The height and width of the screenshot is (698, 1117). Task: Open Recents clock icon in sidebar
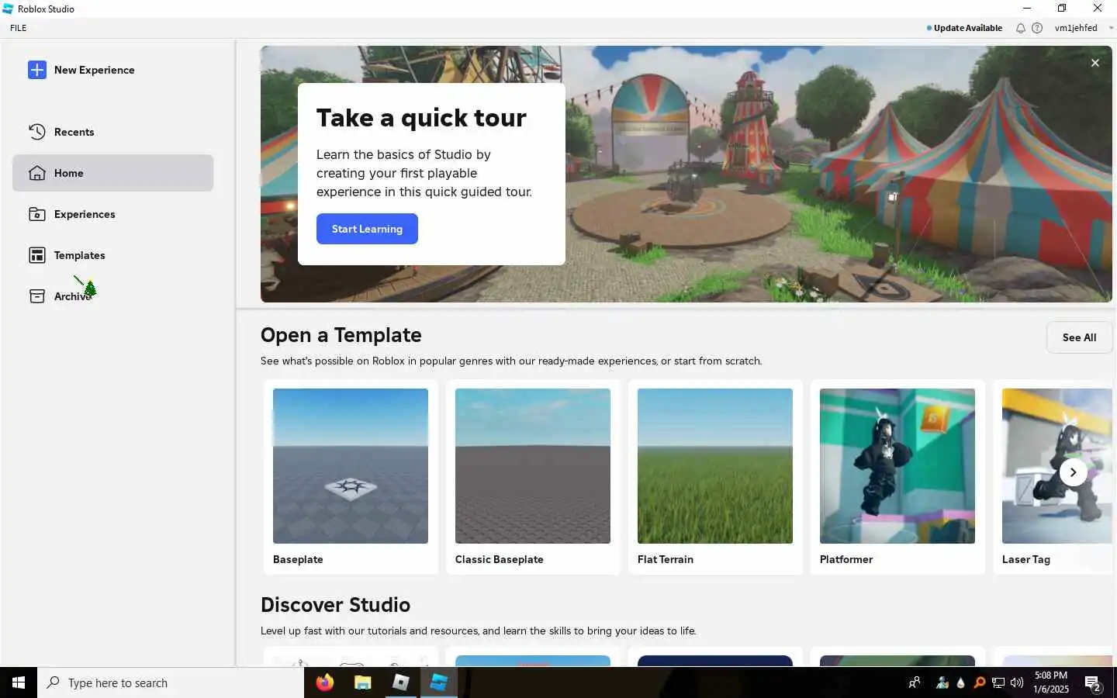pyautogui.click(x=37, y=132)
